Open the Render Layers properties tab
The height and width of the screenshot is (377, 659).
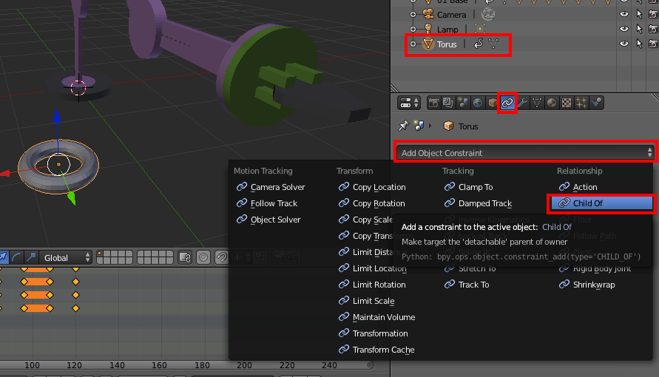pyautogui.click(x=448, y=103)
